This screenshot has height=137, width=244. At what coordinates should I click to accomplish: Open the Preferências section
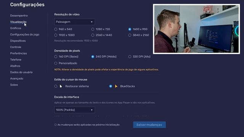click(x=18, y=53)
